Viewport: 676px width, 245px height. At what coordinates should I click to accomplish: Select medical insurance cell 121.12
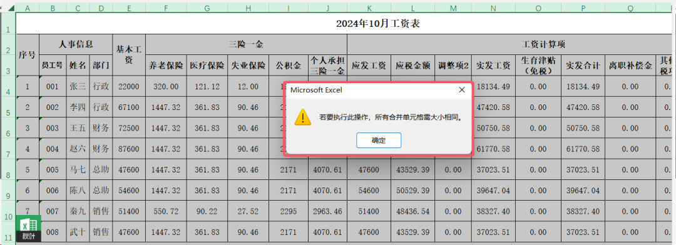pyautogui.click(x=207, y=86)
